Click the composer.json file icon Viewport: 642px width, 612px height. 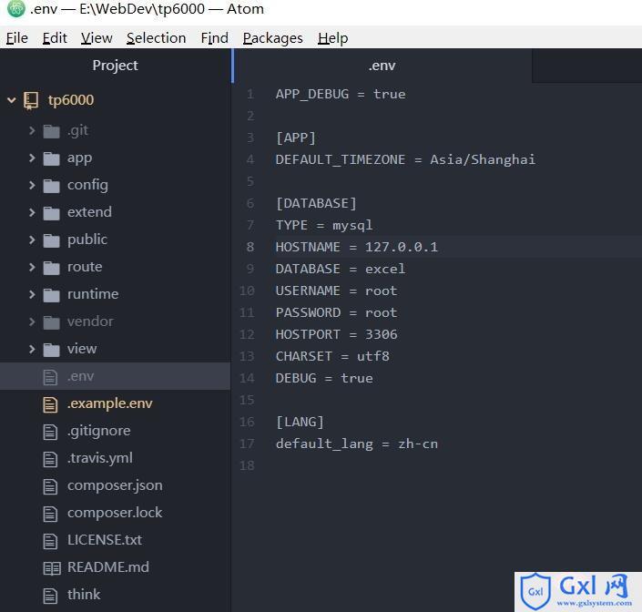tap(50, 486)
